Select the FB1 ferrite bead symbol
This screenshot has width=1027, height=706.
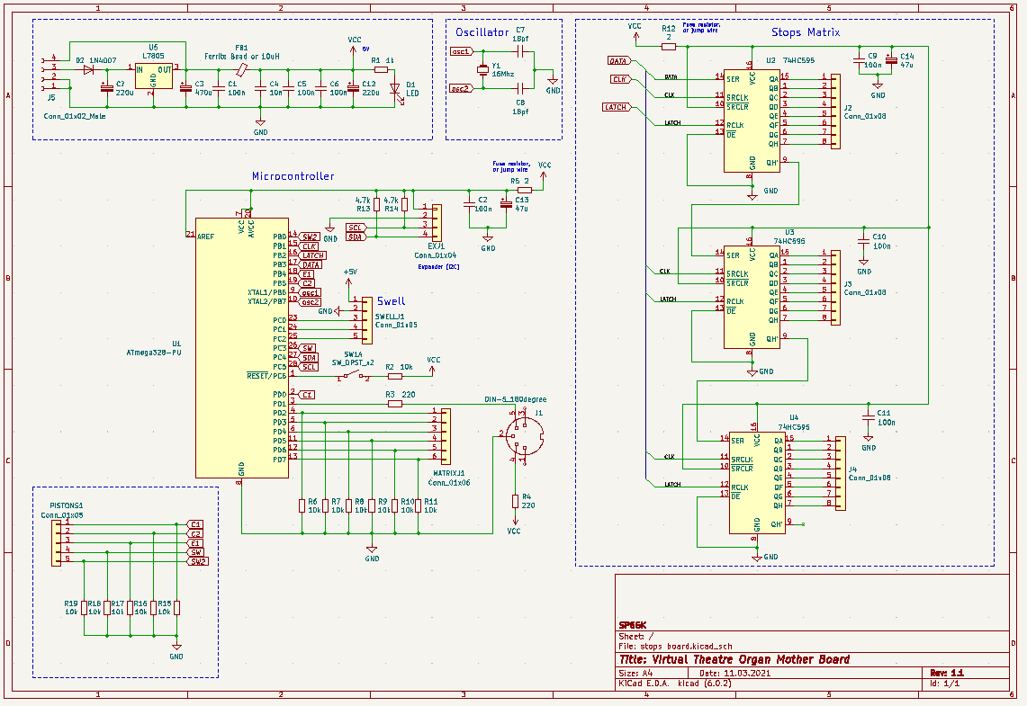(x=242, y=68)
